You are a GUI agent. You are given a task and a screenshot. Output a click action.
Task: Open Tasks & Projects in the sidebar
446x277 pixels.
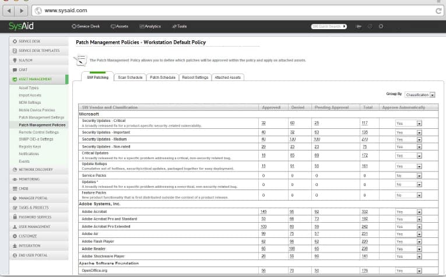[x=39, y=208]
